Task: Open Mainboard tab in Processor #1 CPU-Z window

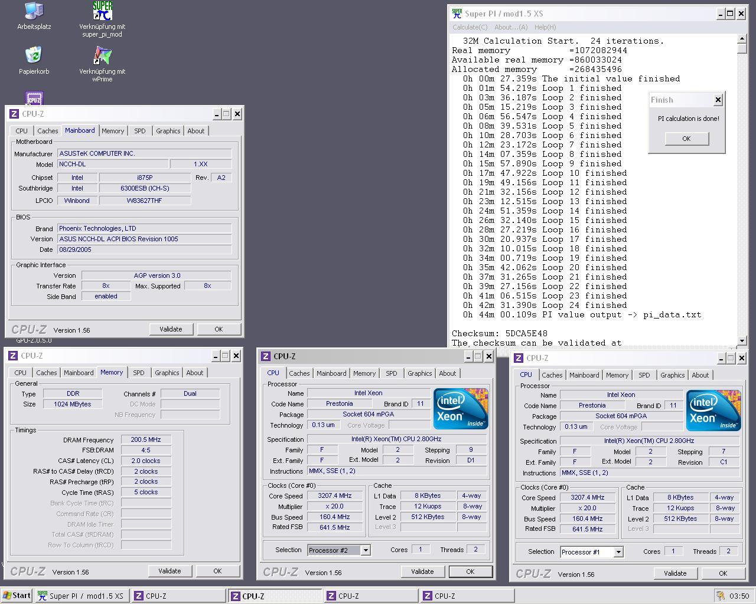Action: (584, 375)
